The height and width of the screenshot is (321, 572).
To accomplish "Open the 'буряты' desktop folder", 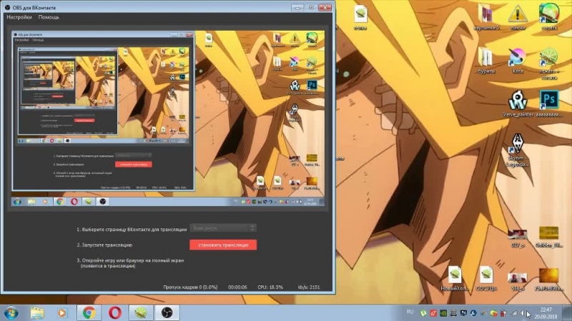I will [x=486, y=61].
